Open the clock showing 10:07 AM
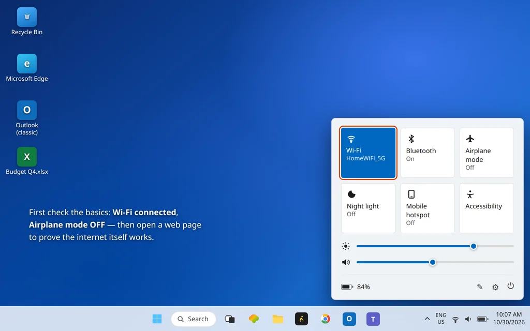 (509, 319)
